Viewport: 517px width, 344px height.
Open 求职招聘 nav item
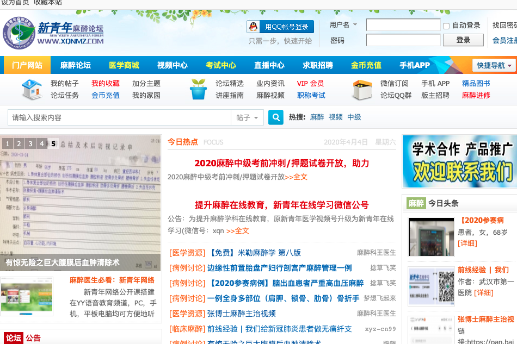(x=318, y=65)
